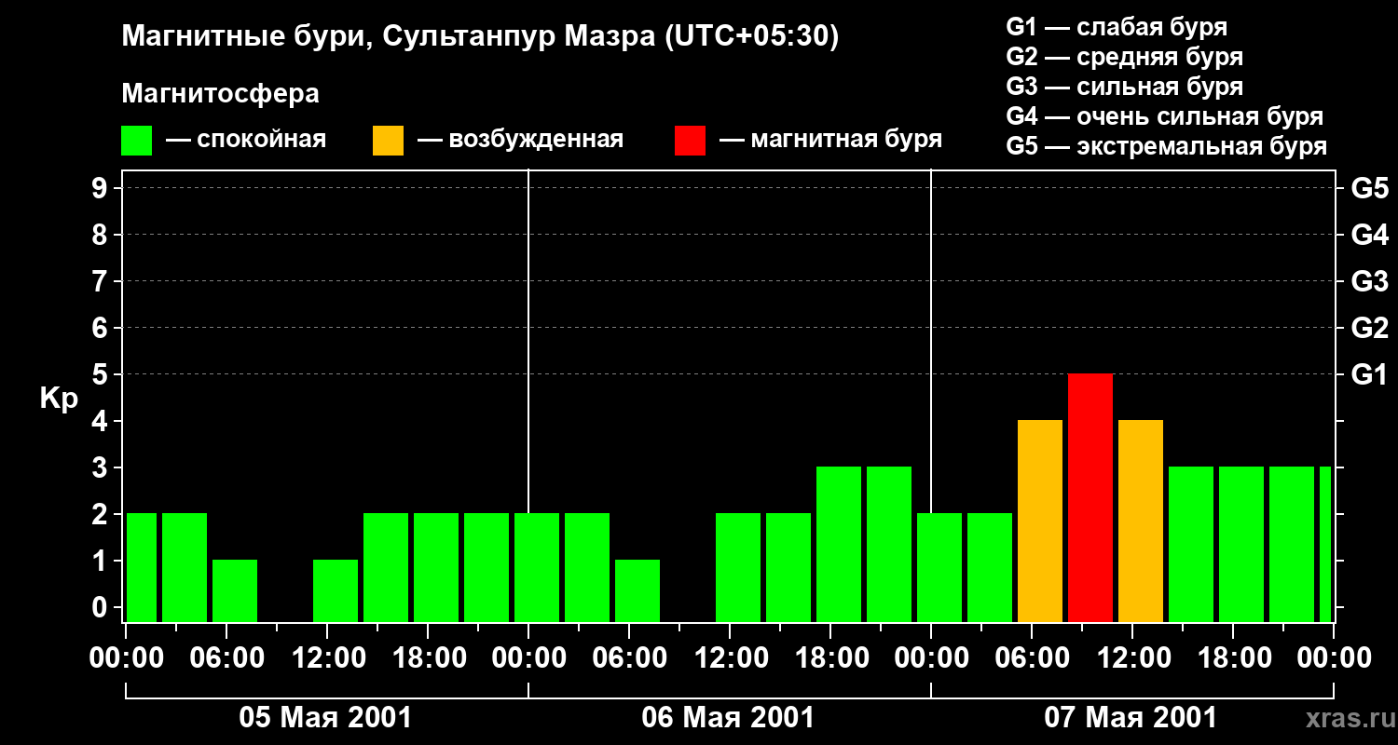Click the green bar starting 15:00 on 07 Мая

(x=1191, y=544)
